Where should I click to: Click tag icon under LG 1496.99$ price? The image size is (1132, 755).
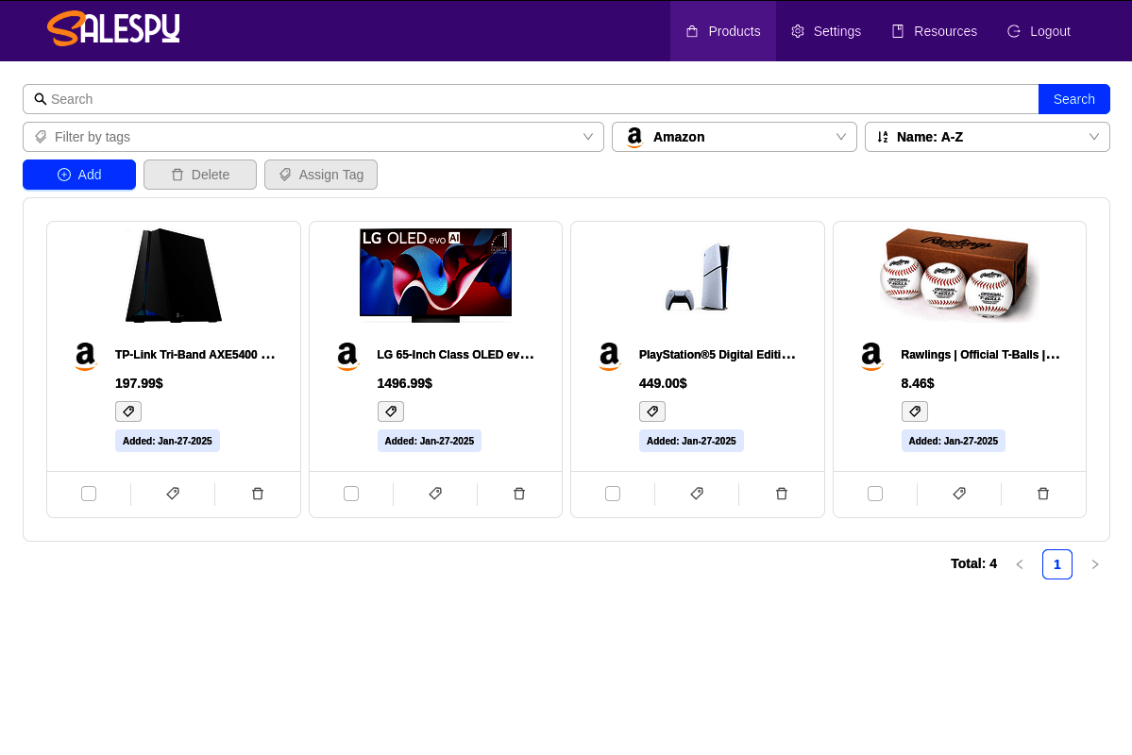391,411
